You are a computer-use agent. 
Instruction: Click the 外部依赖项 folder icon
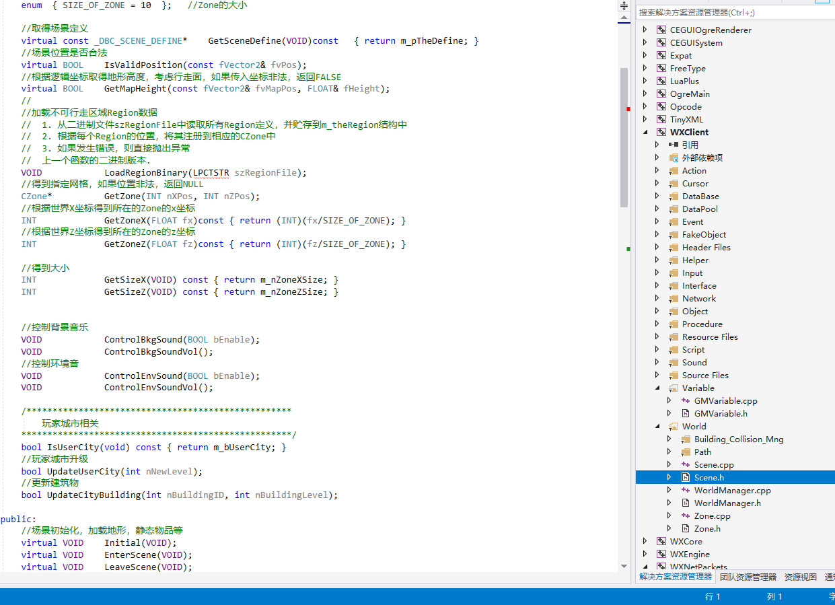[x=674, y=157]
